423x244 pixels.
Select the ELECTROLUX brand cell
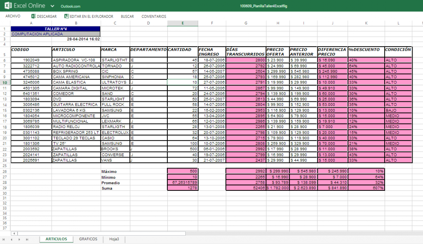click(x=115, y=133)
